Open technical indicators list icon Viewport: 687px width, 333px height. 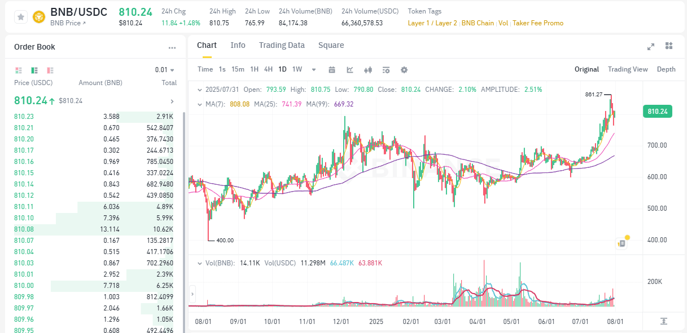point(386,70)
